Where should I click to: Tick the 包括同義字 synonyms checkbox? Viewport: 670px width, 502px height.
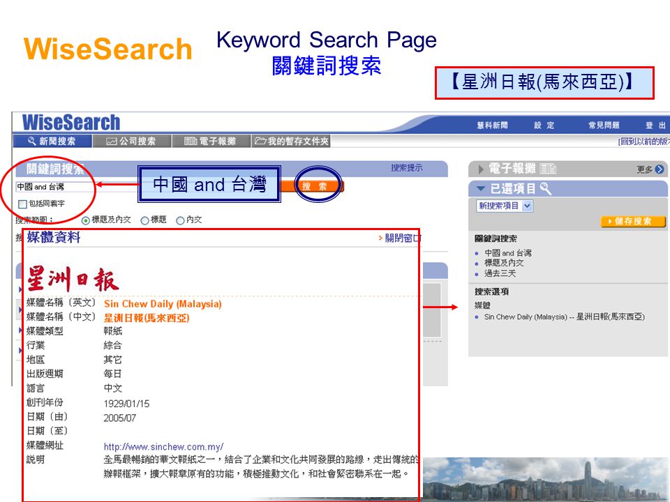(x=22, y=204)
